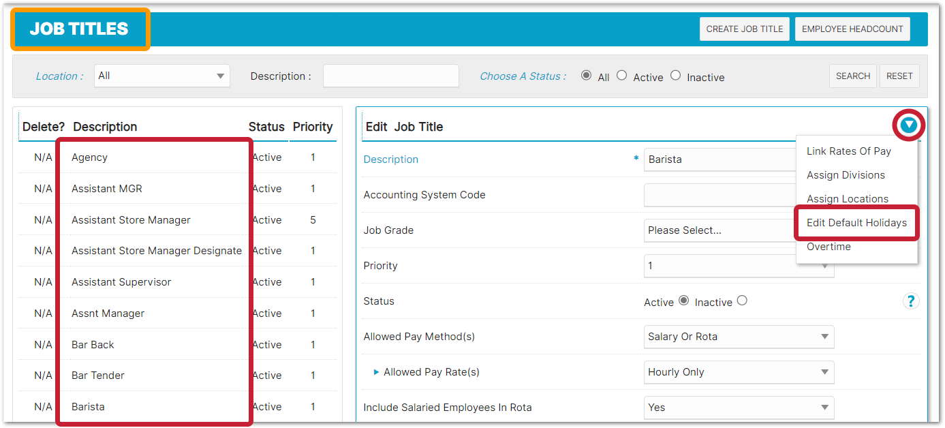
Task: Expand the Allowed Pay Rate(s) triangle
Action: pos(376,372)
